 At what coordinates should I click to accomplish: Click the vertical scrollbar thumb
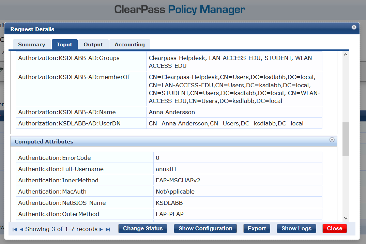pos(346,139)
